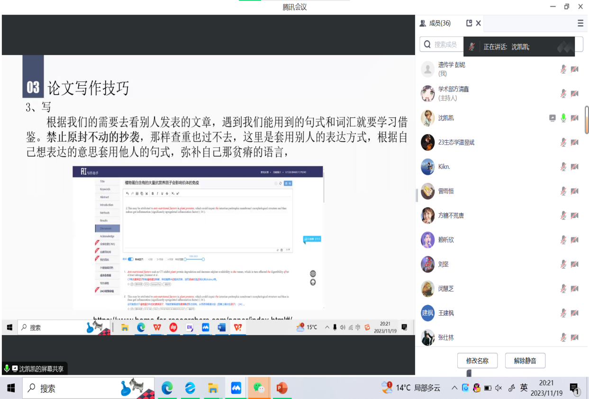Click screen-share icon beside 沈凯凯
Viewport: 589px width, 399px height.
[553, 118]
